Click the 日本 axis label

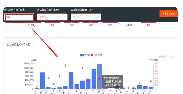click(x=110, y=25)
